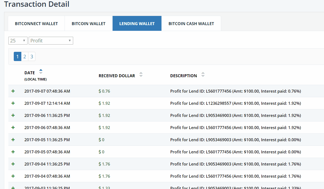Image resolution: width=324 pixels, height=189 pixels.
Task: Expand the 2017-09-04 11:36:25 PM row plus icon
Action: [13, 164]
